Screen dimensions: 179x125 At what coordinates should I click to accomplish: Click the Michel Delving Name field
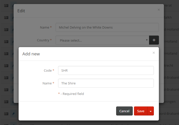(x=107, y=27)
